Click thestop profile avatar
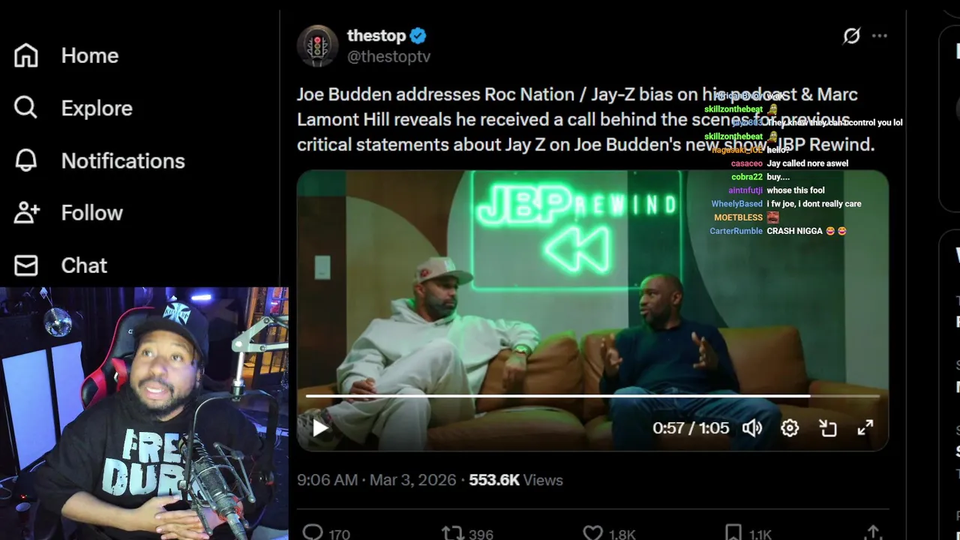Viewport: 960px width, 540px height. tap(317, 46)
